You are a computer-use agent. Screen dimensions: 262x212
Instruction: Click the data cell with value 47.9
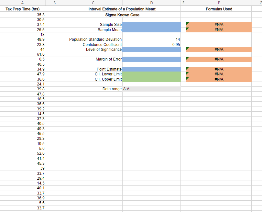pyautogui.click(x=23, y=74)
